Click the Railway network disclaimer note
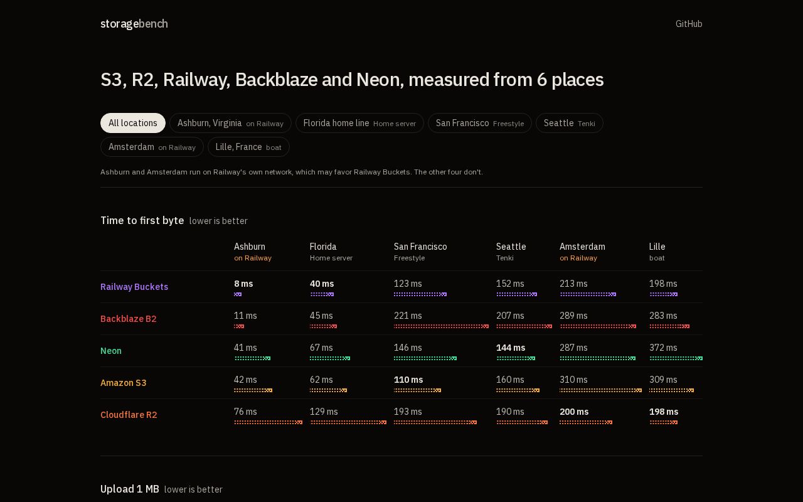This screenshot has height=502, width=803. point(292,172)
